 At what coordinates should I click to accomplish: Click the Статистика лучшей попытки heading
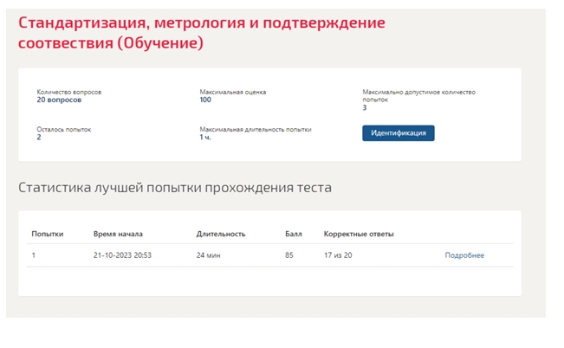tap(175, 188)
